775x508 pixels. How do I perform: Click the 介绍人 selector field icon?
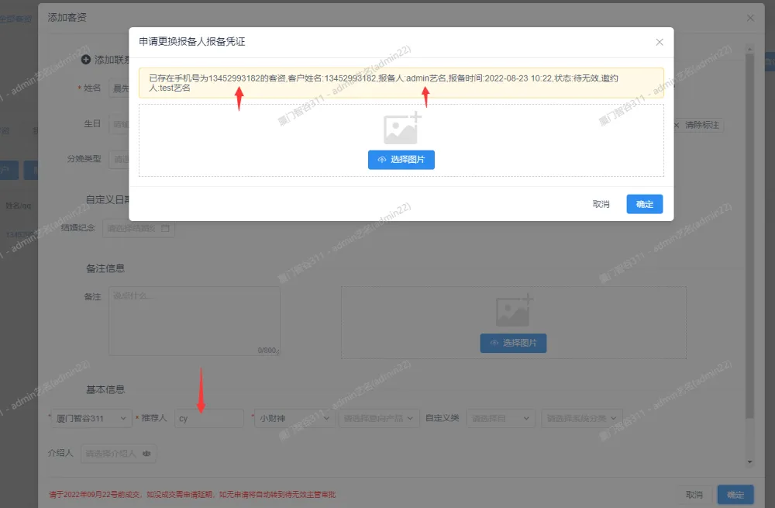[x=146, y=453]
